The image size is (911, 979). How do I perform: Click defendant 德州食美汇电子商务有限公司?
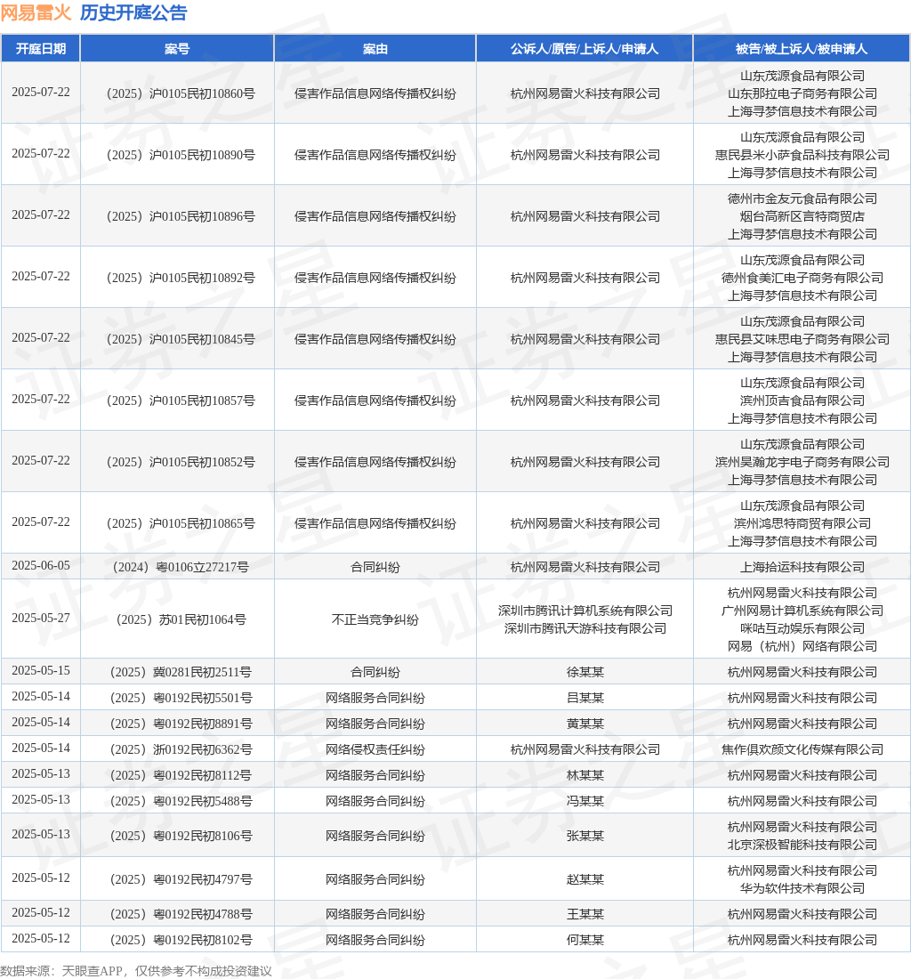click(802, 278)
